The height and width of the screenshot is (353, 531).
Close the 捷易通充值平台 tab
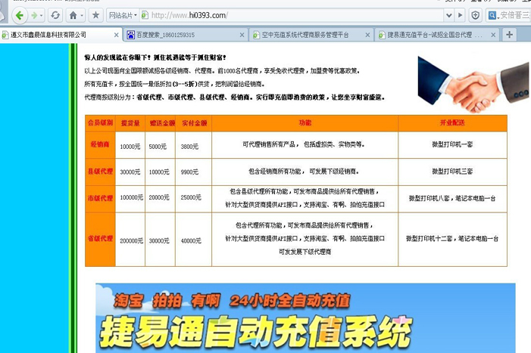[493, 35]
